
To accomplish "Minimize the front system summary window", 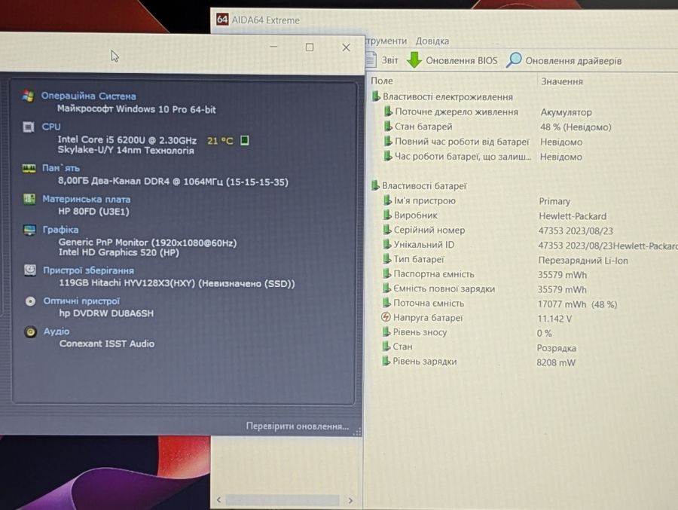I will point(273,47).
